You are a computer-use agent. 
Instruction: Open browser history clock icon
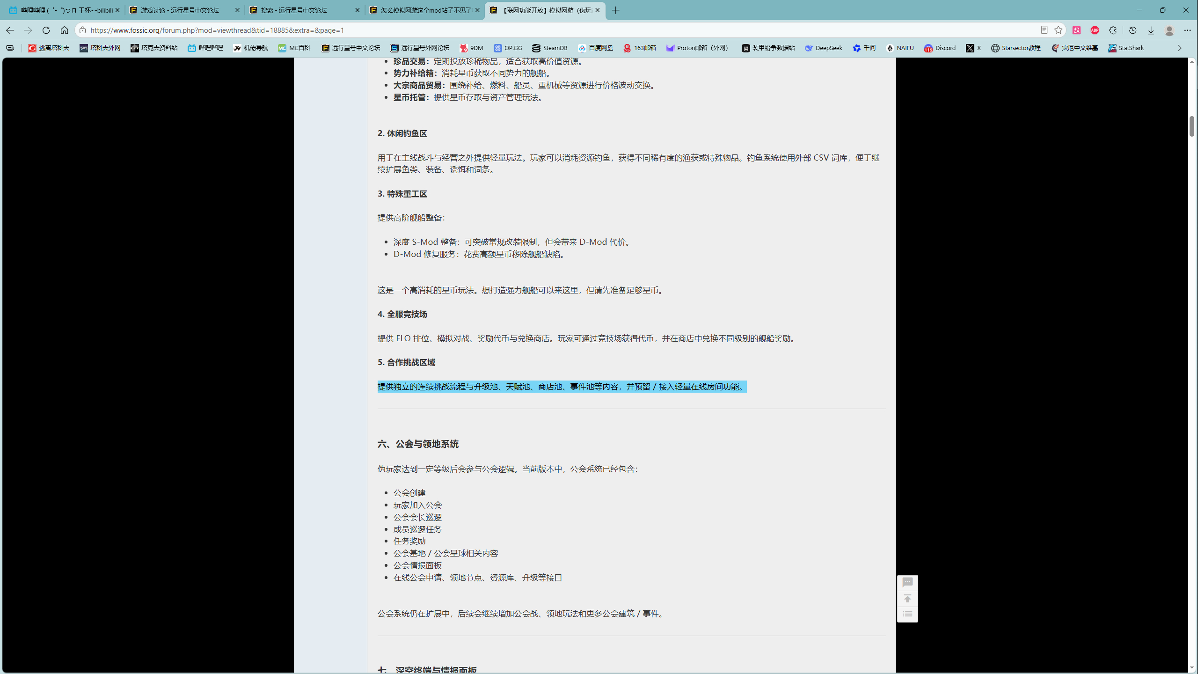click(1132, 30)
